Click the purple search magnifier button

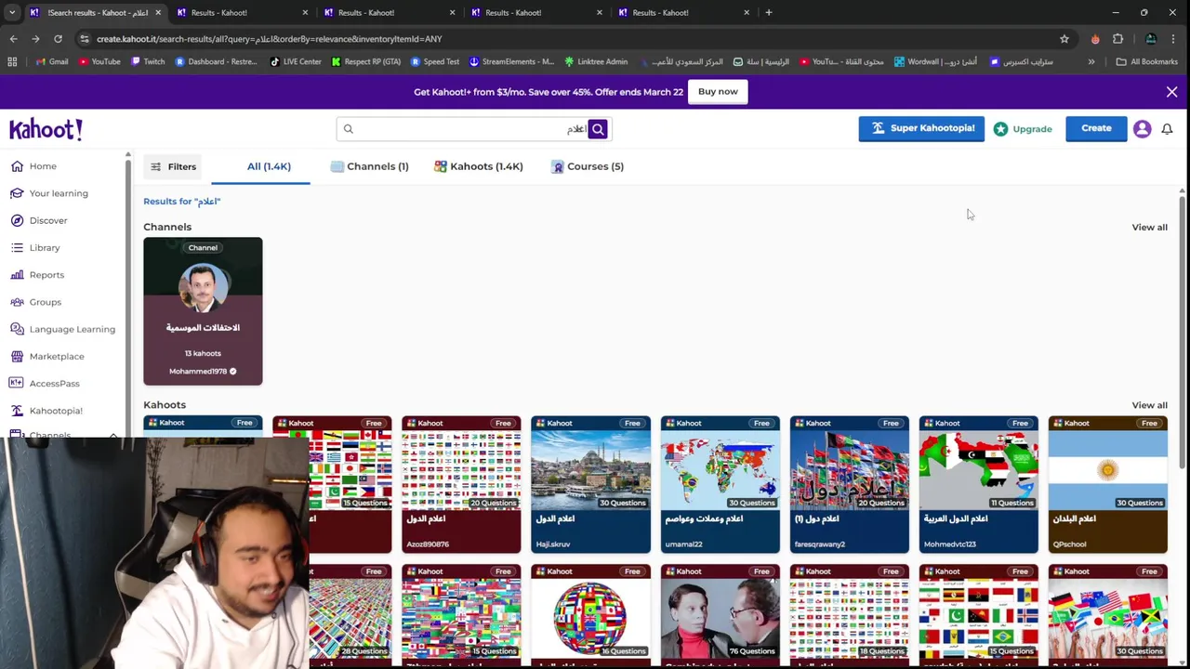click(x=598, y=129)
